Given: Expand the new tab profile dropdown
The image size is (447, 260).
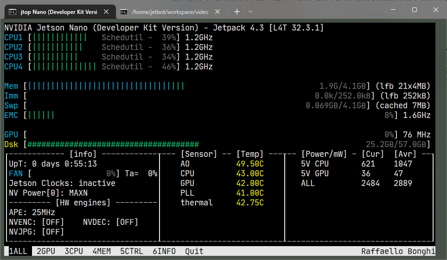Looking at the screenshot, I should [250, 12].
